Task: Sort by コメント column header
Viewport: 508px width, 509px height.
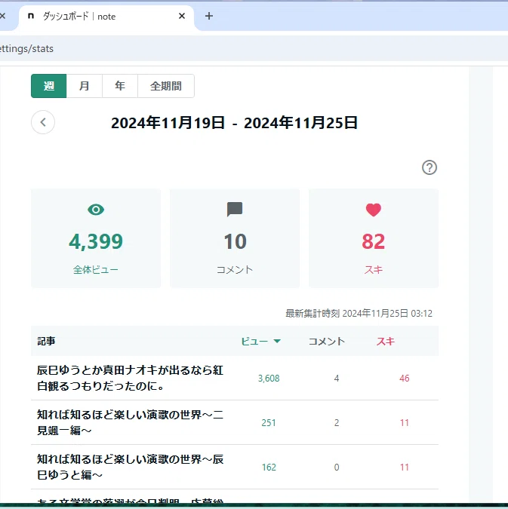Action: point(327,342)
